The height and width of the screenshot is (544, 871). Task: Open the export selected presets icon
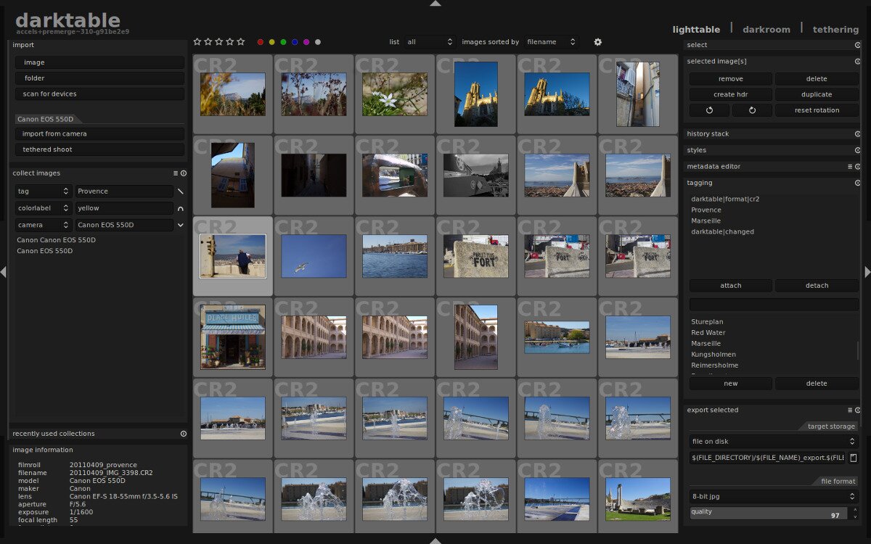coord(851,410)
